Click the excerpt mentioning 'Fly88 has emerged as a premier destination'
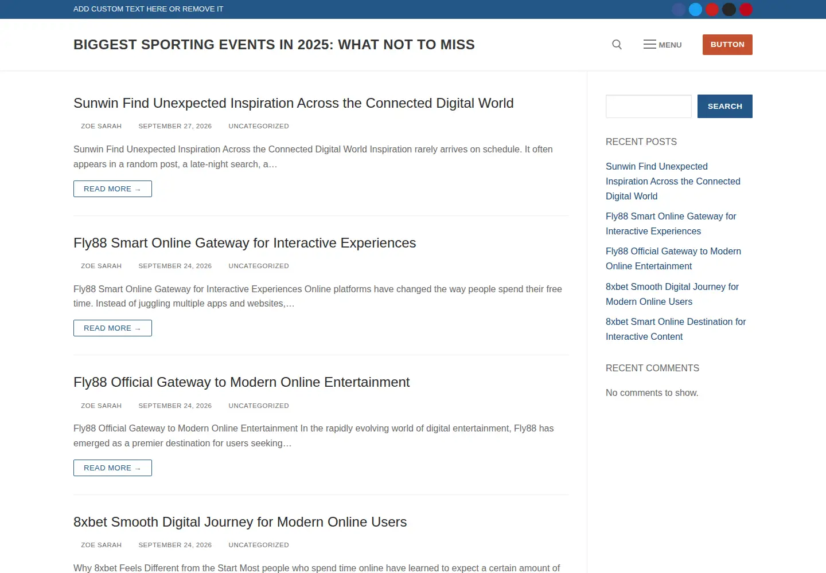 tap(314, 435)
